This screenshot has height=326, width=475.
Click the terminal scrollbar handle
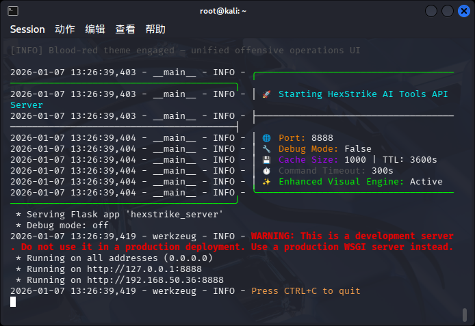coord(465,315)
